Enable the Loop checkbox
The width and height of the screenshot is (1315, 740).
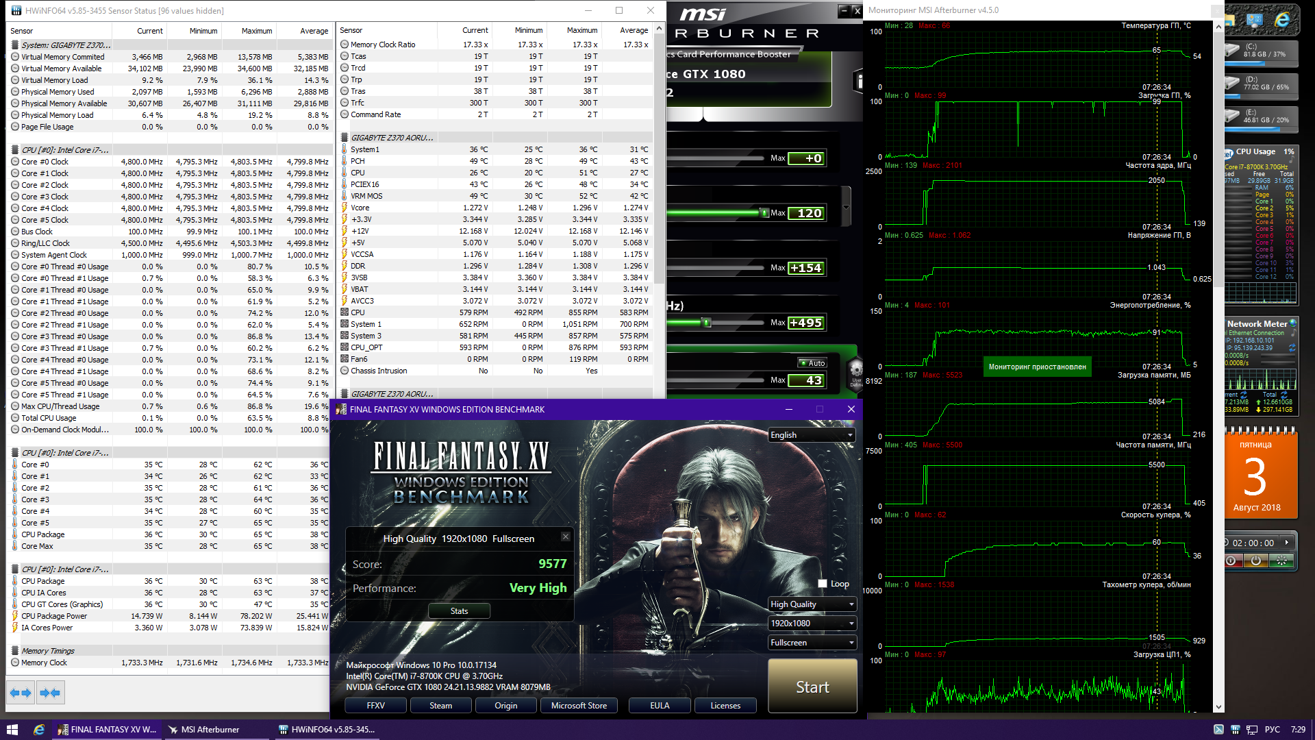coord(823,584)
